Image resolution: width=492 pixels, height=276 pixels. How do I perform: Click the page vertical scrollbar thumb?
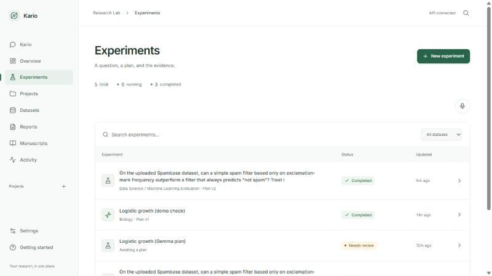tap(488, 108)
